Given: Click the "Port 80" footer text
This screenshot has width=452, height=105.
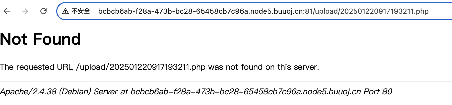Looking at the screenshot, I should (378, 92).
